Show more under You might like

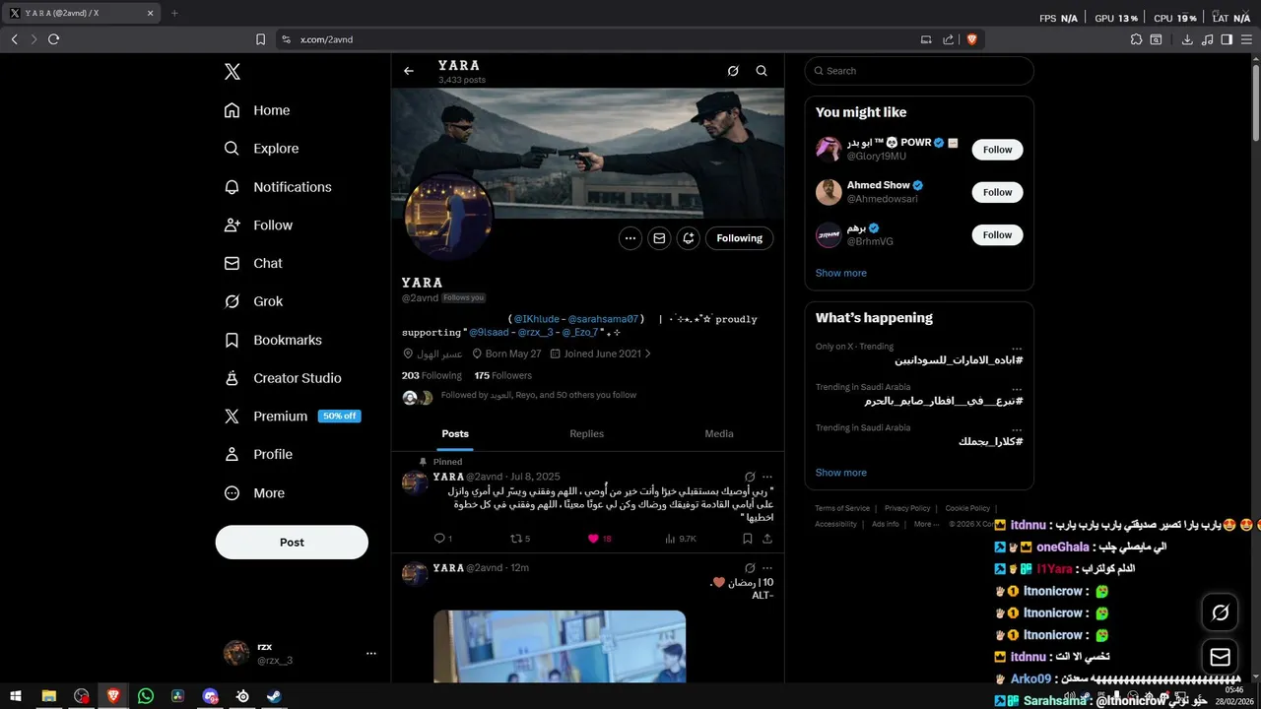841,273
